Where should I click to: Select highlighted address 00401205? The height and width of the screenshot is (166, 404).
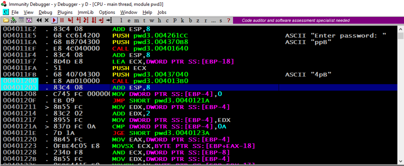pyautogui.click(x=20, y=87)
